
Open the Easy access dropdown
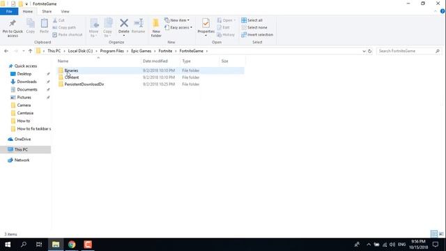[x=178, y=28]
